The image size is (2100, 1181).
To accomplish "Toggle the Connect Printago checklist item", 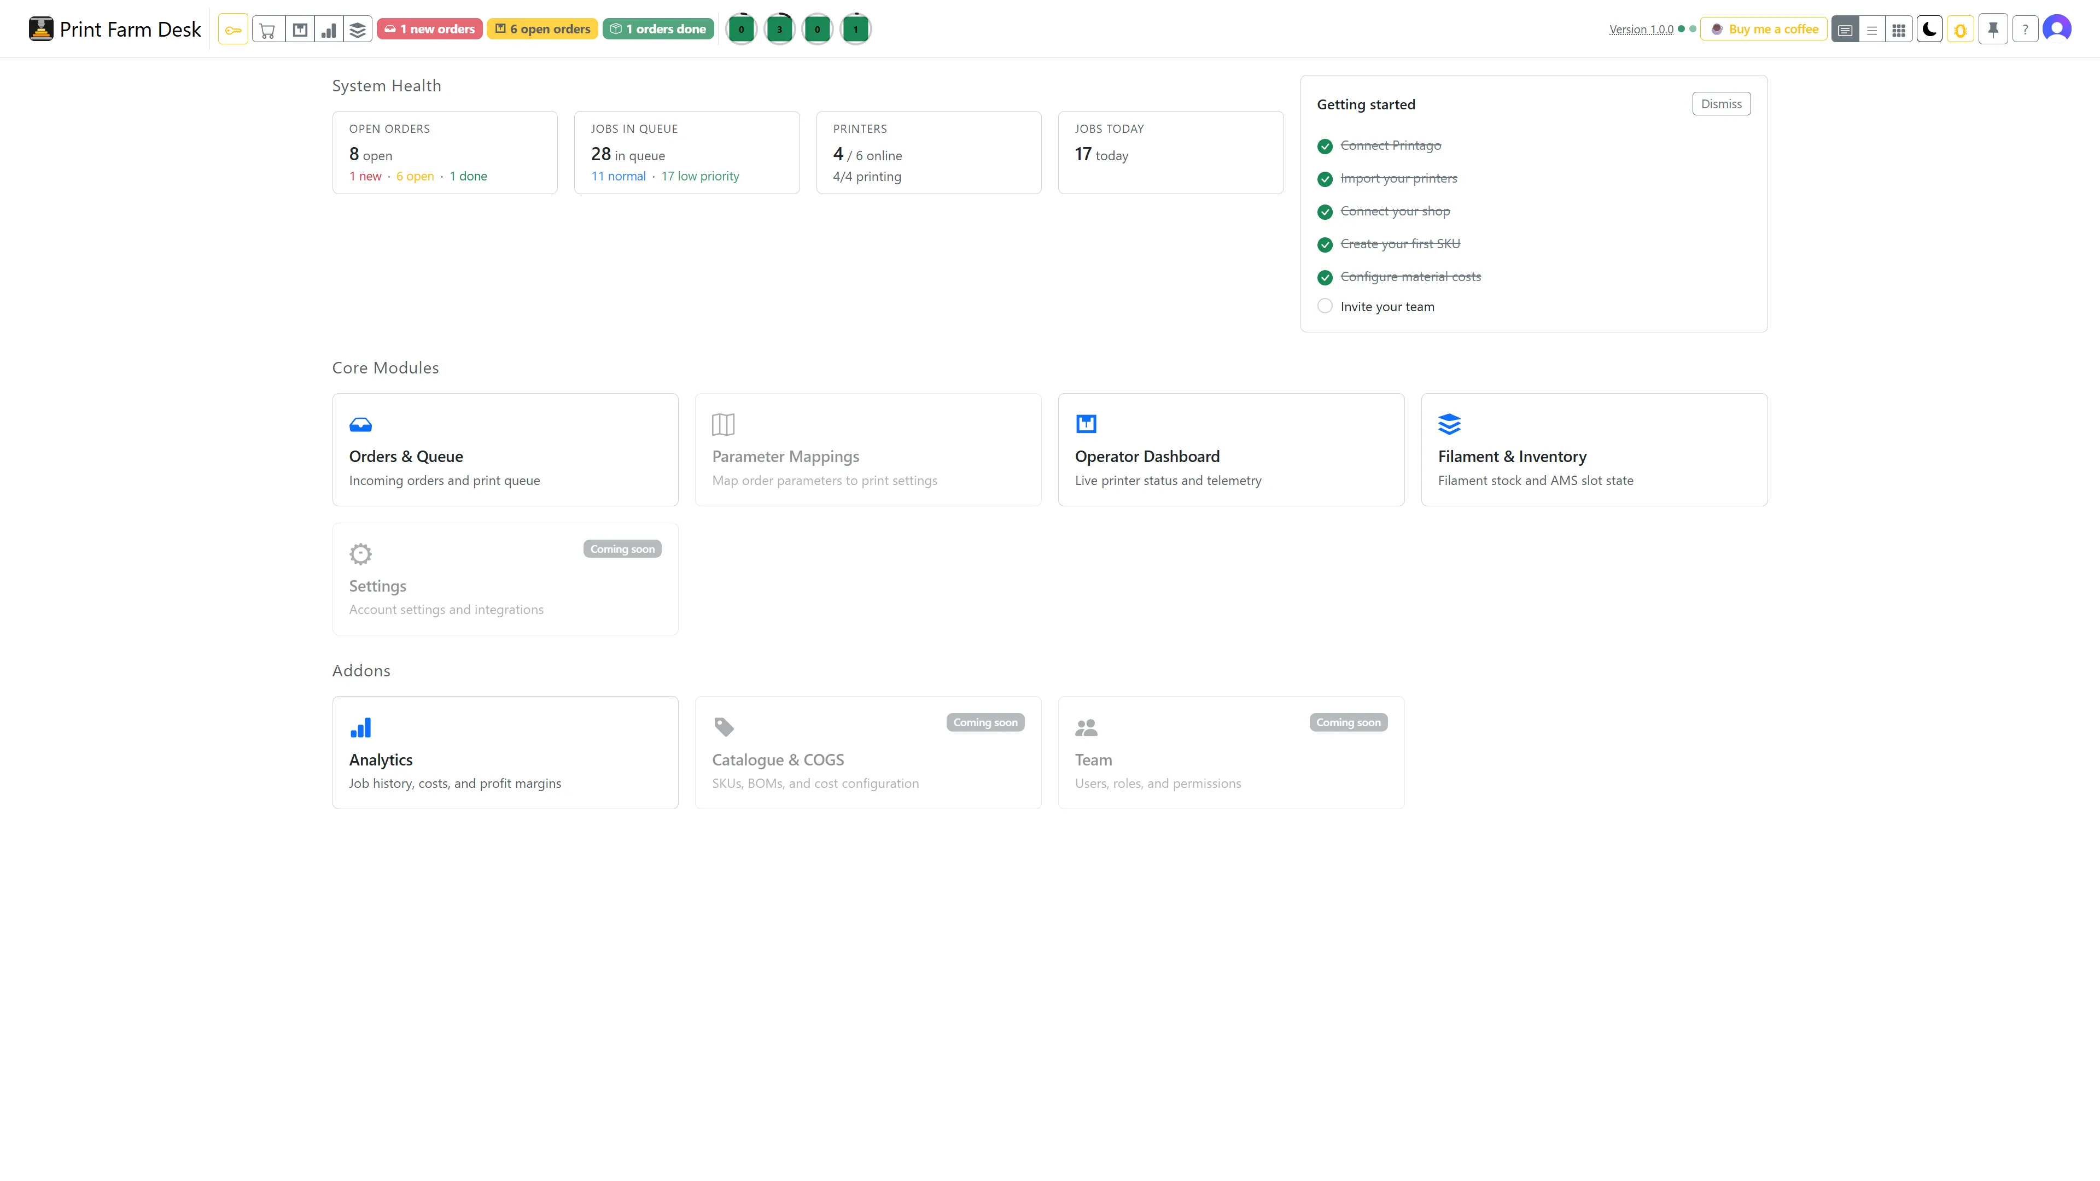I will pos(1325,146).
